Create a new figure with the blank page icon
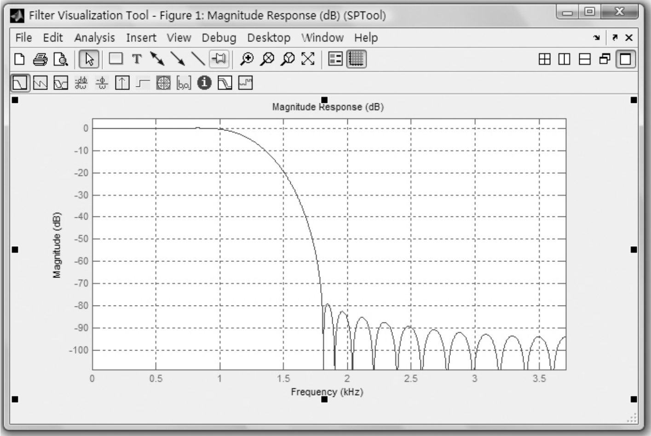651x436 pixels. [x=20, y=59]
